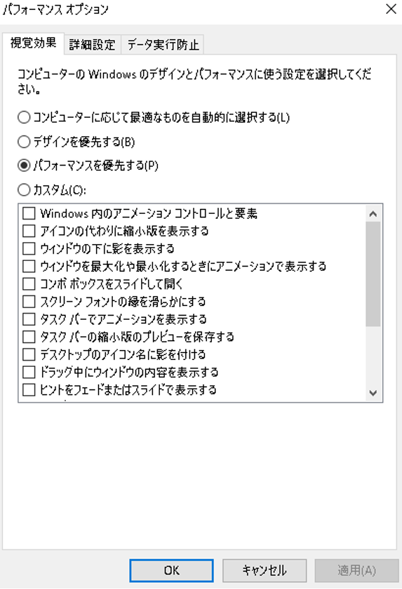Check ドラッグ中にウィンドウの内容を表示する
402x589 pixels.
coord(29,372)
